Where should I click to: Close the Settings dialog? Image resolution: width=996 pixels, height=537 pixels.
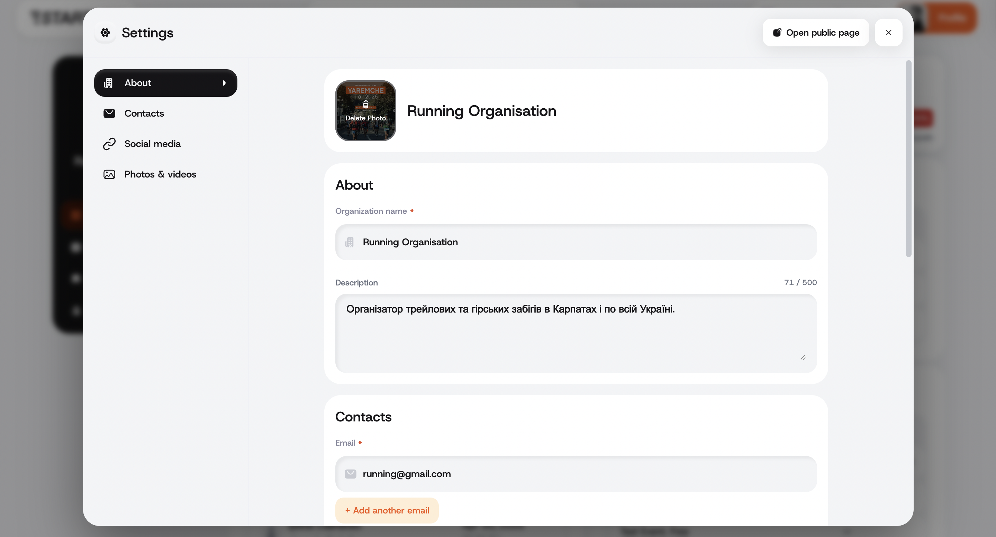(x=888, y=33)
